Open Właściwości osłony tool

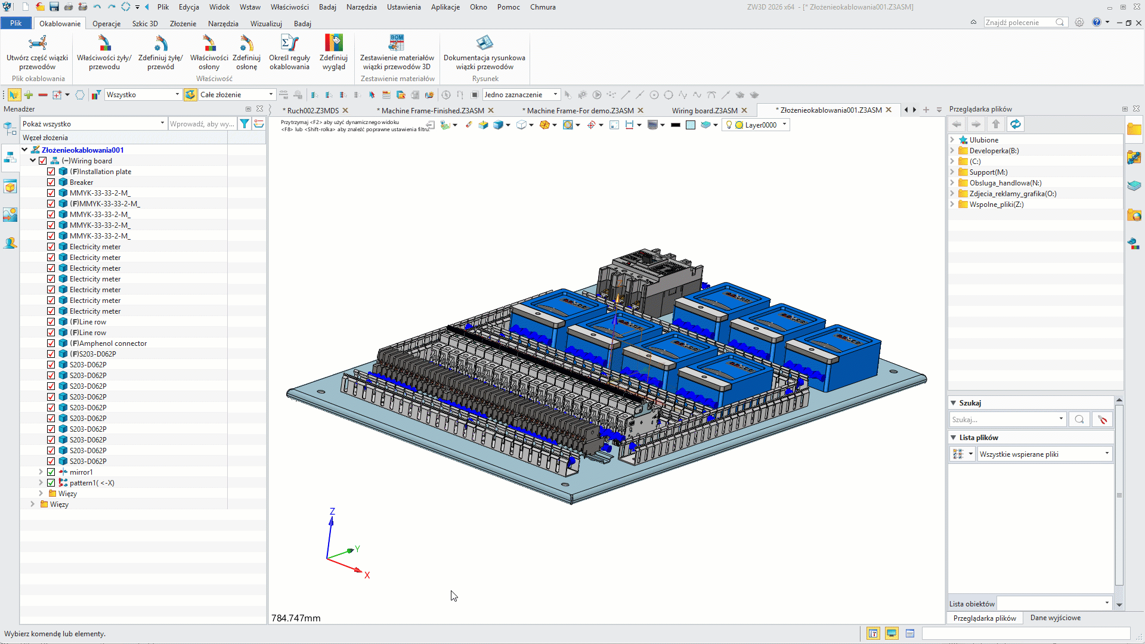(209, 52)
